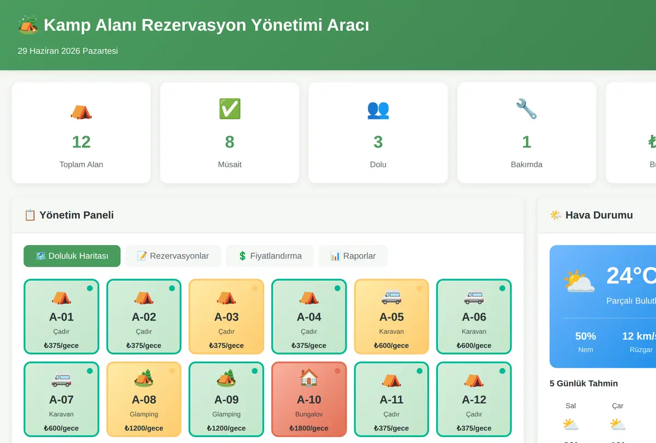Click the bungalow house icon on A-10
Screen dimensions: 656x443
pyautogui.click(x=309, y=378)
